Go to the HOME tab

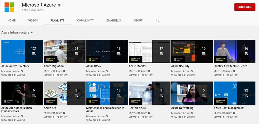(12, 20)
